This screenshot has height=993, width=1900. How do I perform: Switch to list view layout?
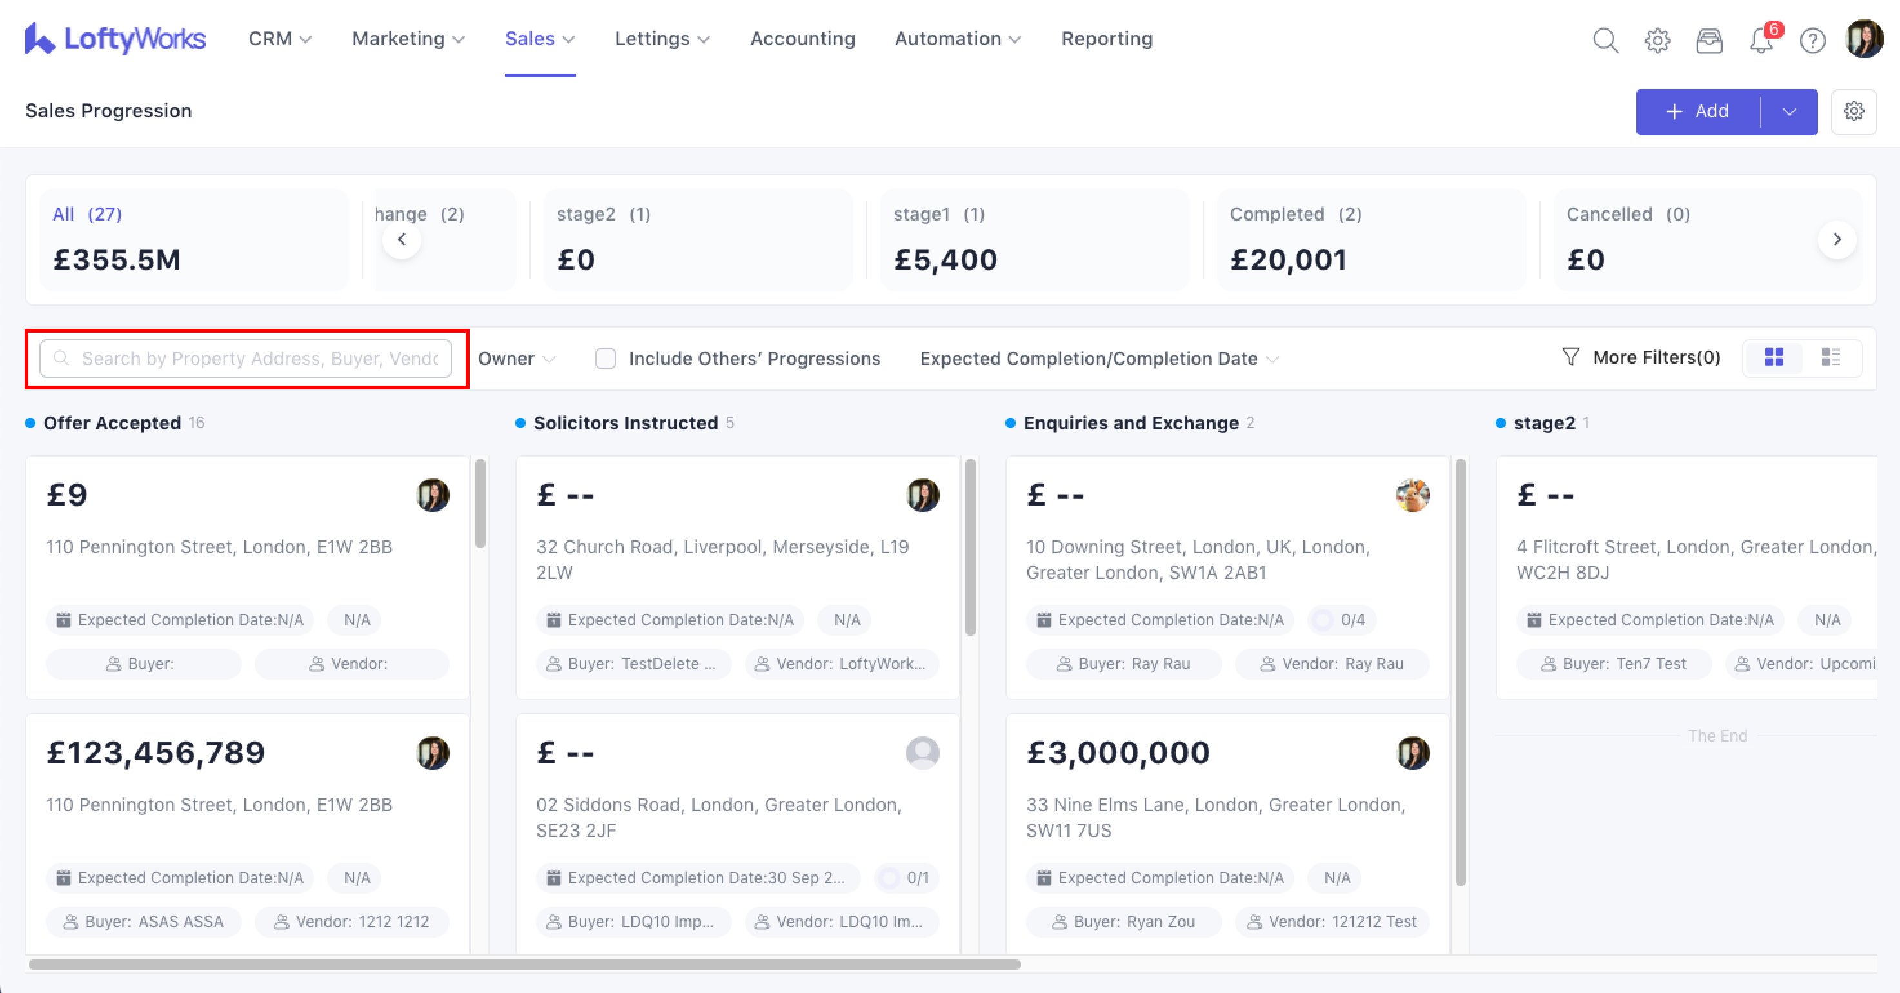click(1830, 357)
